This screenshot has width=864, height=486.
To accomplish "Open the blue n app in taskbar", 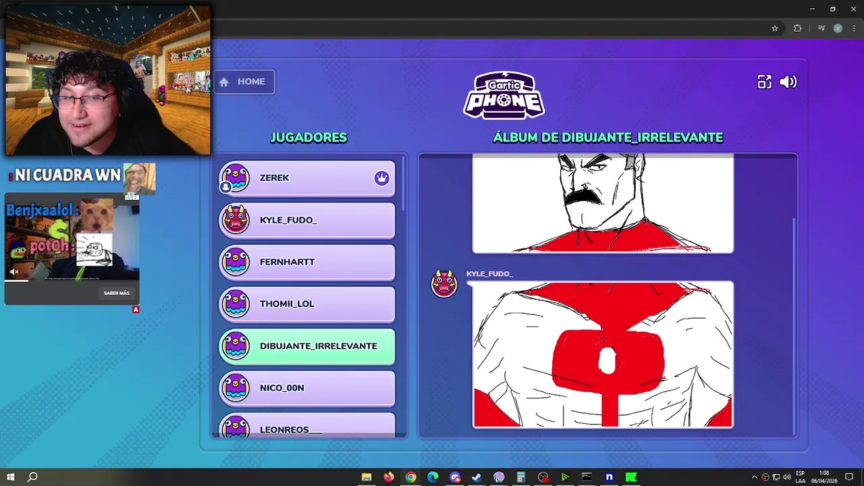I will tap(609, 477).
